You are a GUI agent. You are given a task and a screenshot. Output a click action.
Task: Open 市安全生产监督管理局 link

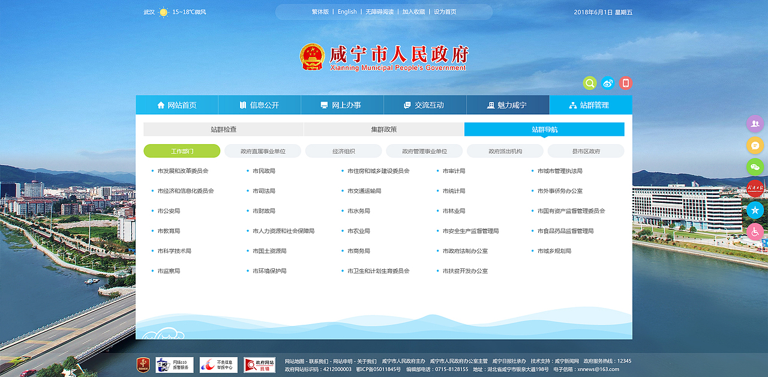click(x=470, y=231)
